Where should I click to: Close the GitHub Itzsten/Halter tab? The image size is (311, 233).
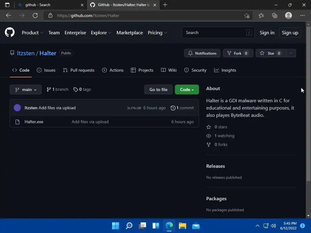155,5
